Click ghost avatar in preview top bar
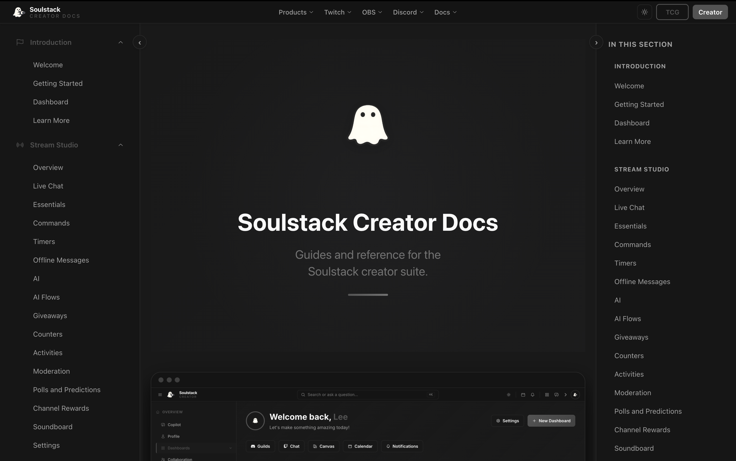The image size is (736, 461). point(575,394)
